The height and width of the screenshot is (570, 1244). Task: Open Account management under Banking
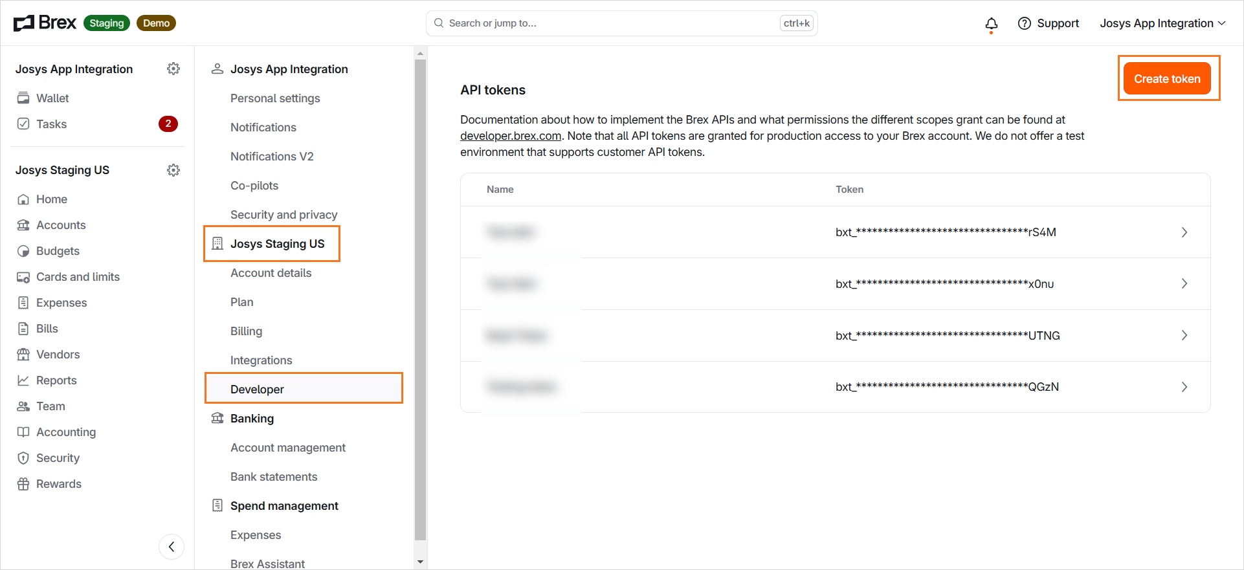[288, 448]
